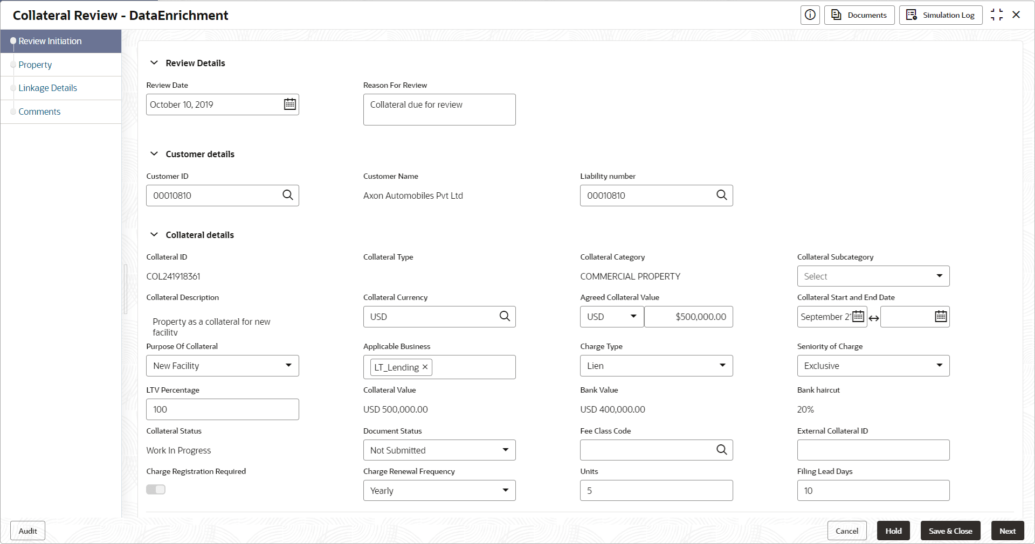Remove the LT_Lending business tag
This screenshot has height=544, width=1035.
(x=425, y=367)
